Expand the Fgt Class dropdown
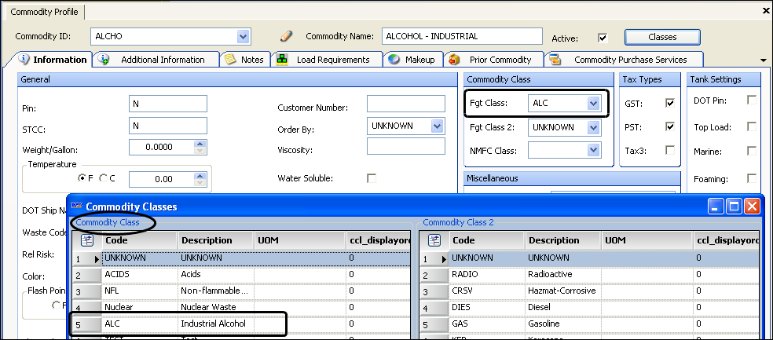The width and height of the screenshot is (773, 340). tap(593, 103)
